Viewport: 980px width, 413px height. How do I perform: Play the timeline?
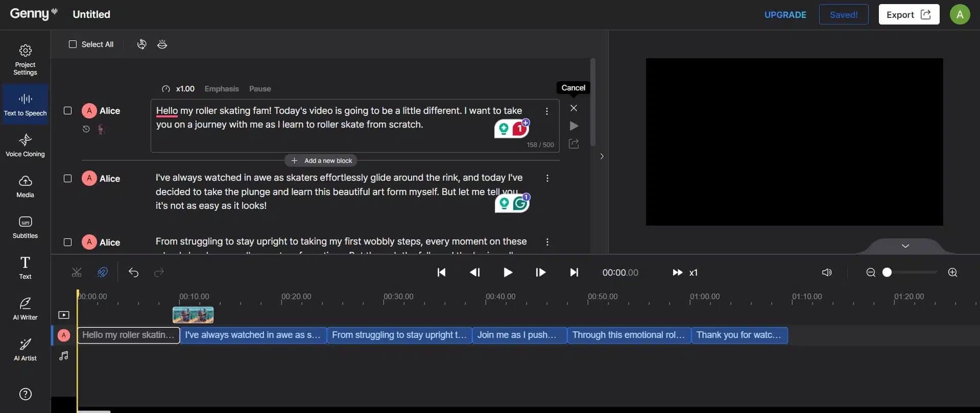[508, 272]
